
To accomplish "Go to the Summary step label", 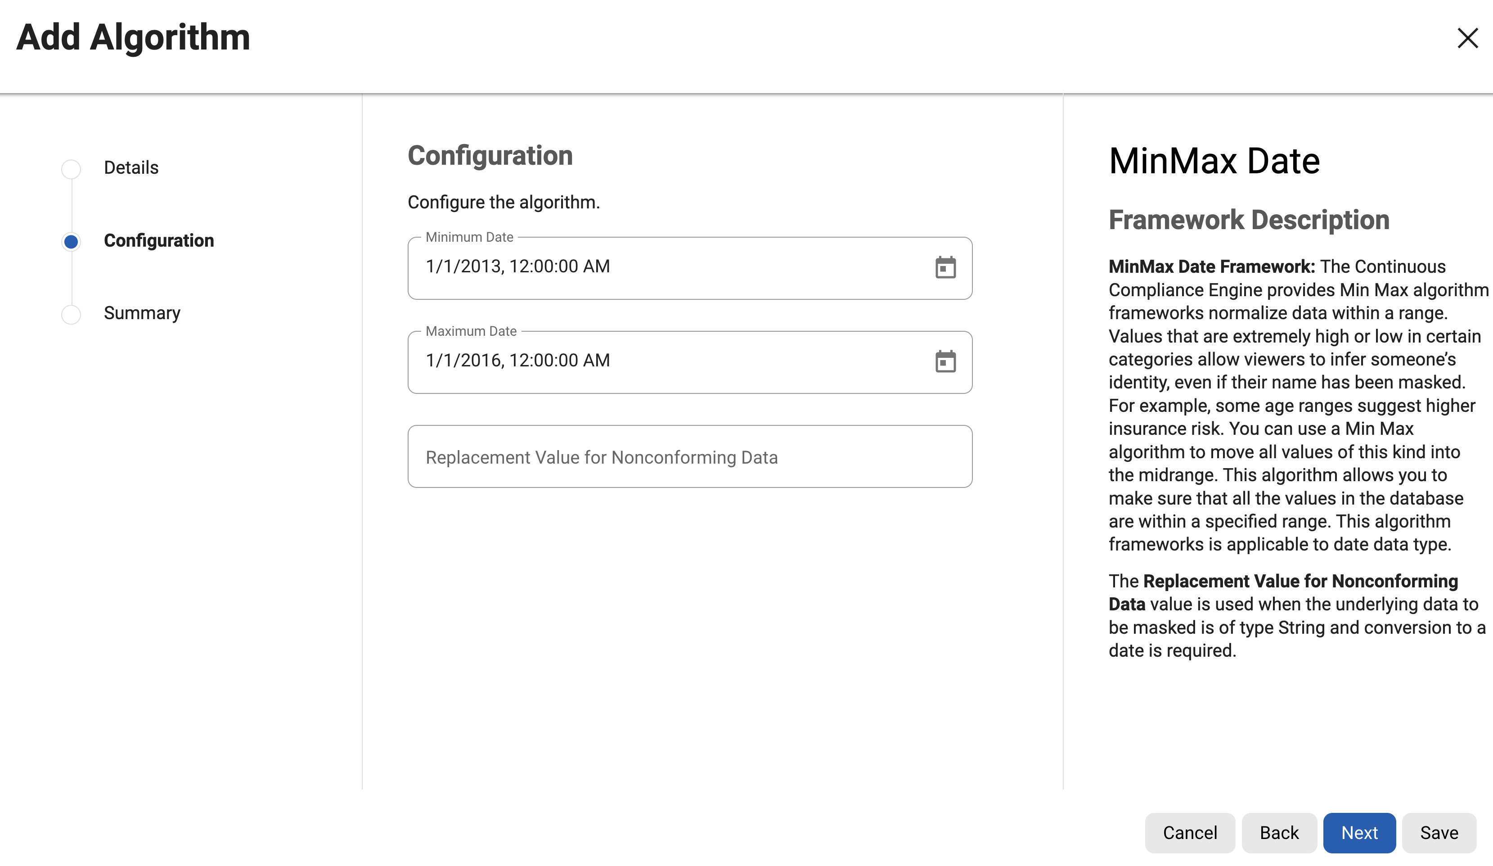I will (142, 313).
